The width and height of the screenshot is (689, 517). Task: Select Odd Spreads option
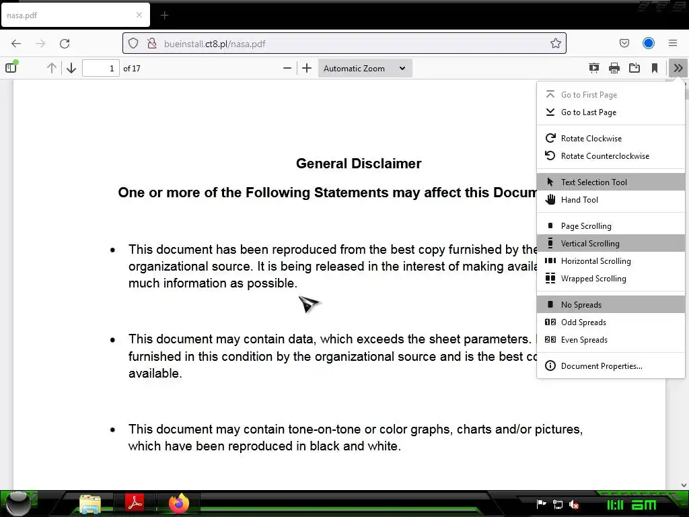pyautogui.click(x=611, y=322)
